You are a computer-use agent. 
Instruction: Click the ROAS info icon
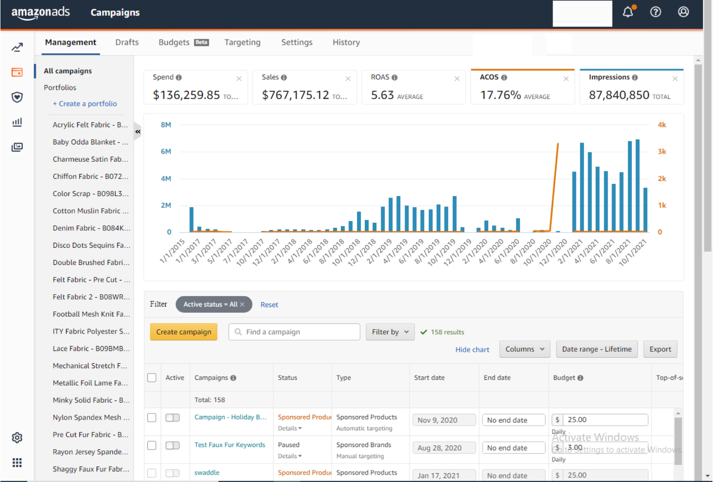[x=395, y=77]
